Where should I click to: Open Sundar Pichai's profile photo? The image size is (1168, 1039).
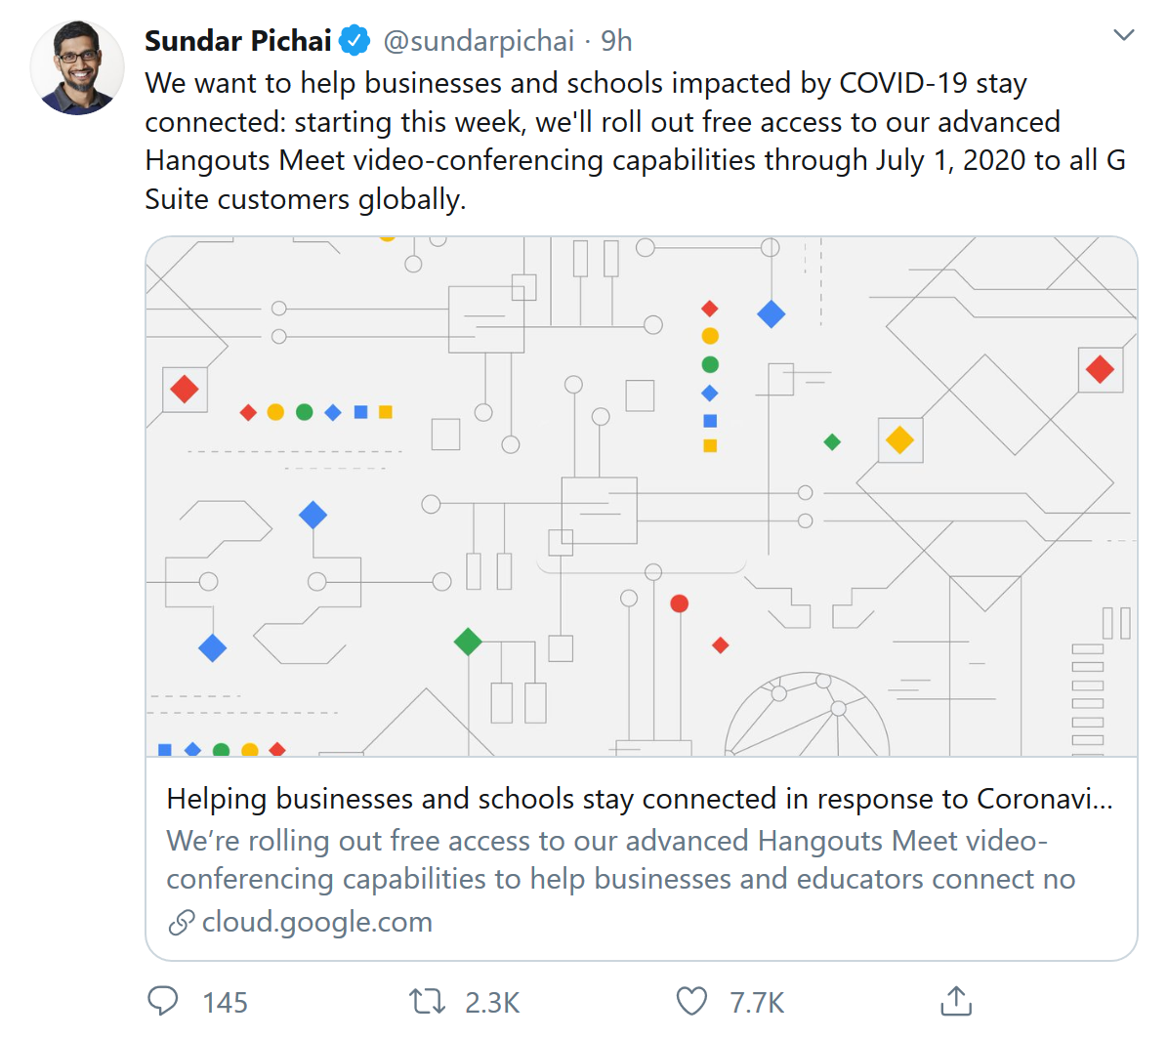(x=78, y=68)
